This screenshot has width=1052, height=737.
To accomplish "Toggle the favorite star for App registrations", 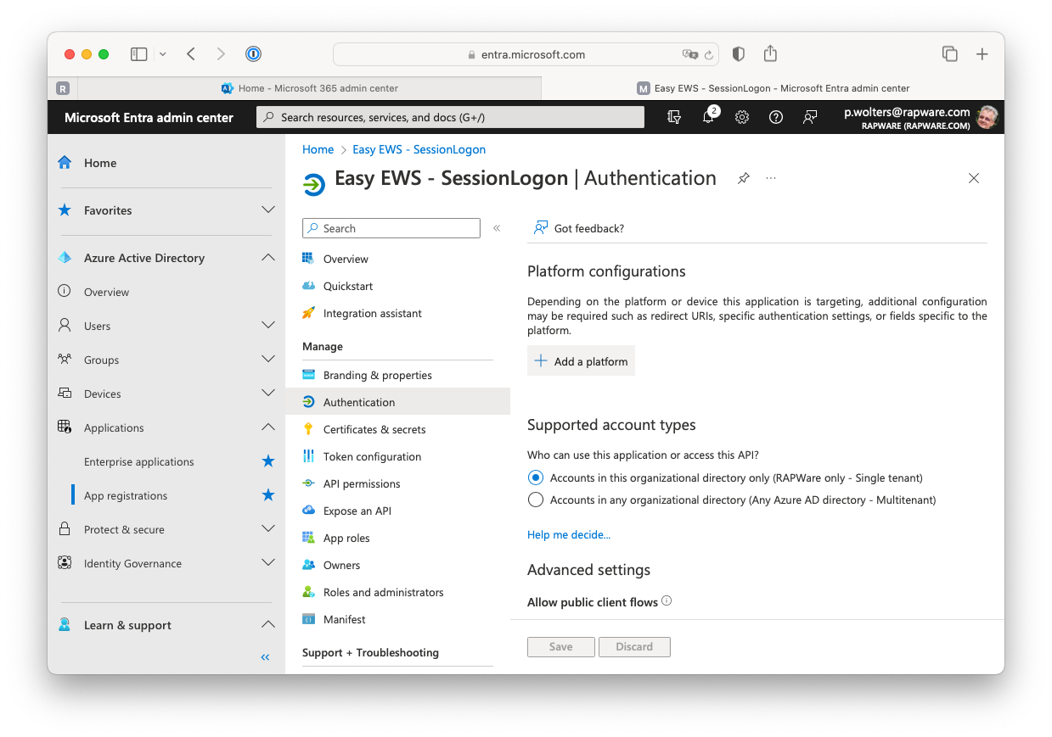I will point(268,495).
